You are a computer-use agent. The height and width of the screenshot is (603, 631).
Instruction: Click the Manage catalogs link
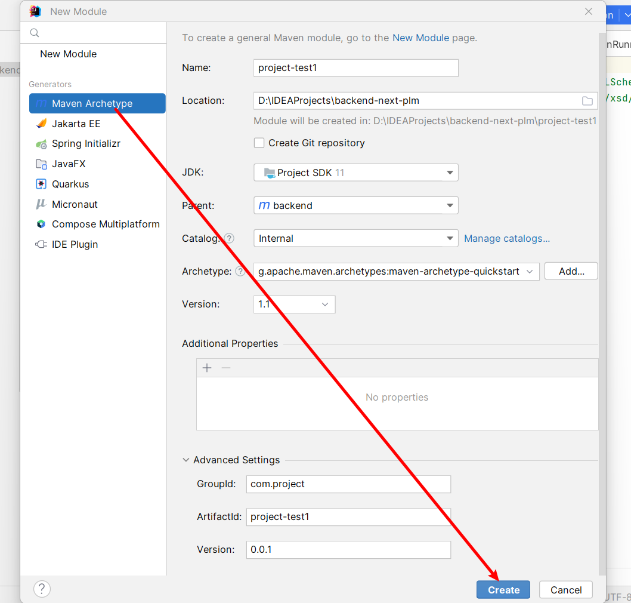(x=507, y=238)
